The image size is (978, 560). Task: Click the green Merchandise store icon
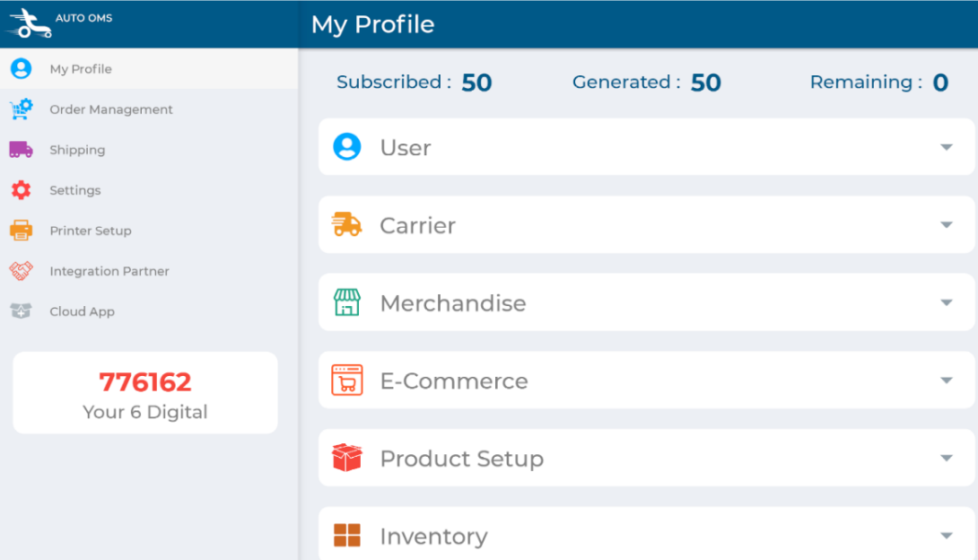point(346,302)
